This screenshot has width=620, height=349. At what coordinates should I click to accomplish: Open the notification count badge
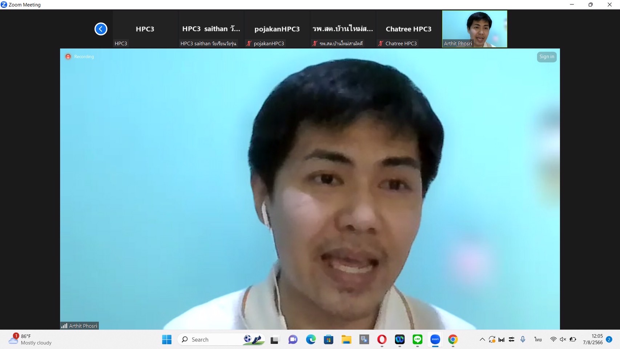point(609,340)
